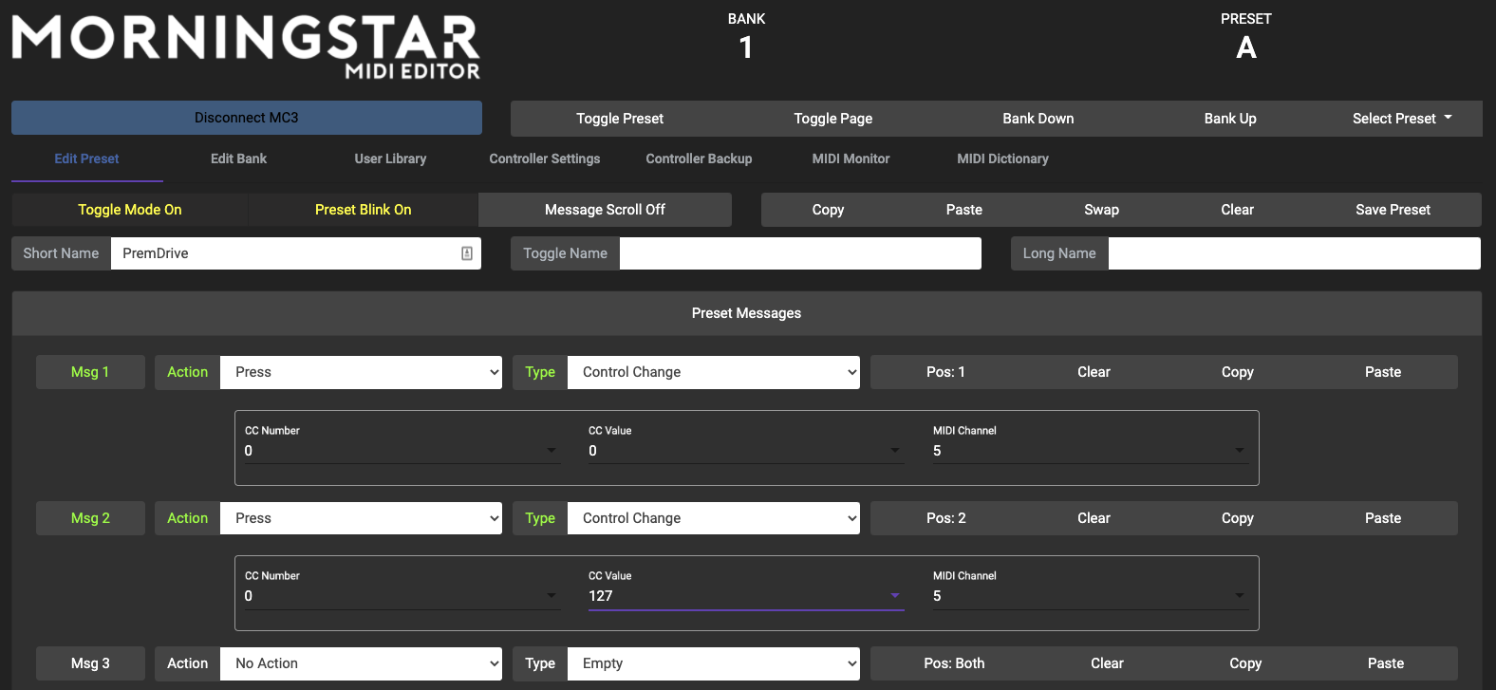Open the MIDI Monitor tab
The height and width of the screenshot is (690, 1496).
(851, 159)
